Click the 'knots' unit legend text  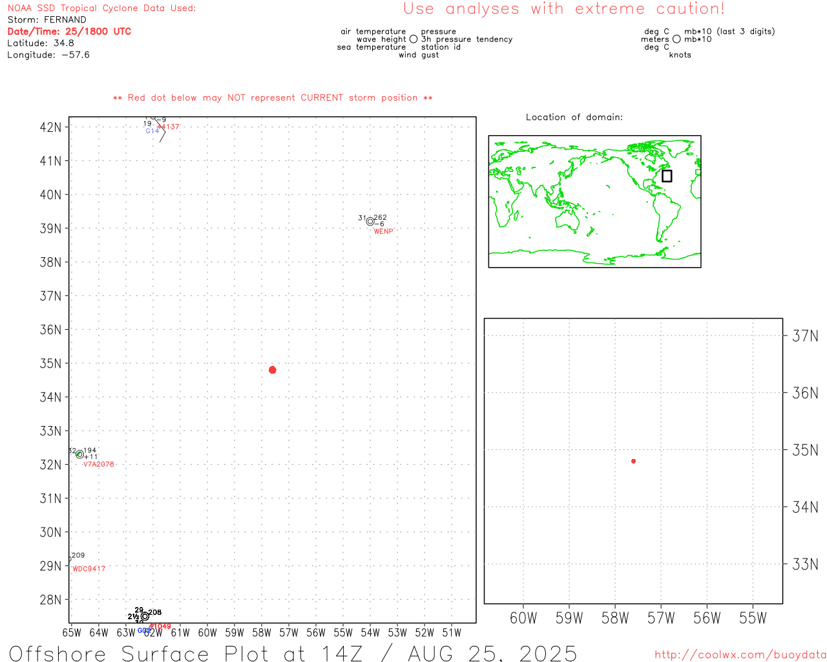click(x=680, y=55)
